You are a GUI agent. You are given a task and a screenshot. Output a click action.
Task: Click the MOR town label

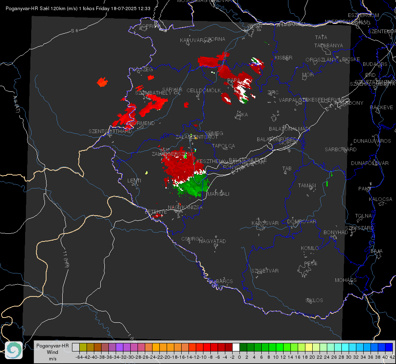(x=308, y=74)
